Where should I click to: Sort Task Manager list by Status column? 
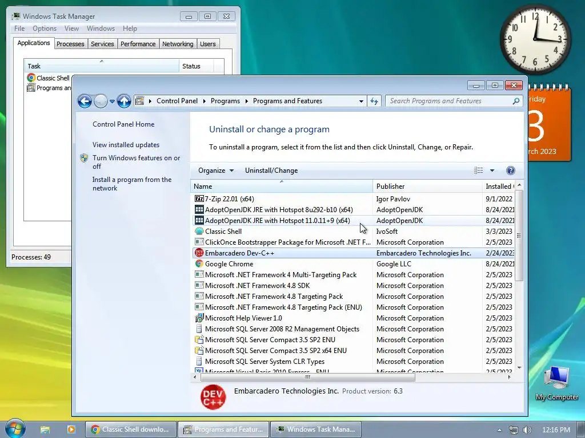pos(196,66)
